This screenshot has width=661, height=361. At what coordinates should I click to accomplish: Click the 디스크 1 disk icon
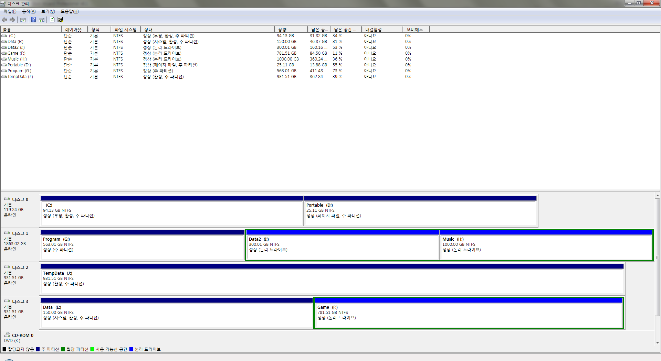[7, 233]
